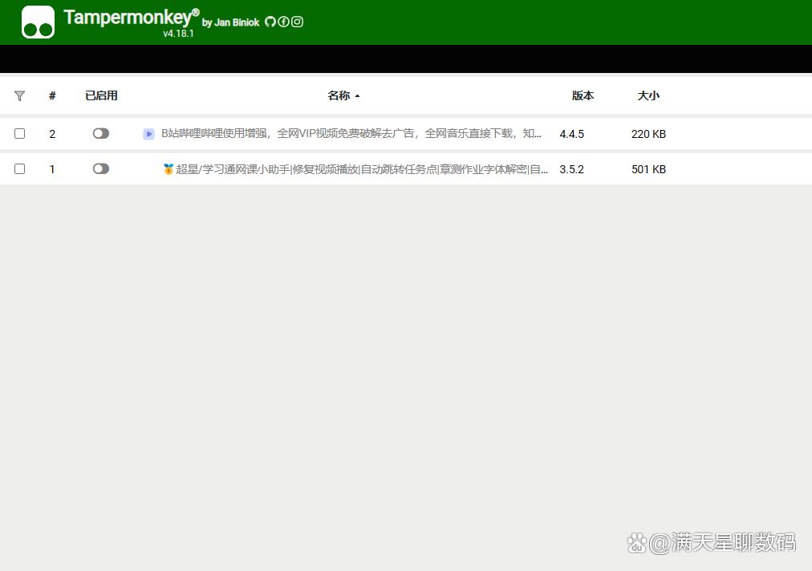Click the 220 KB size value
This screenshot has width=812, height=571.
(x=648, y=134)
